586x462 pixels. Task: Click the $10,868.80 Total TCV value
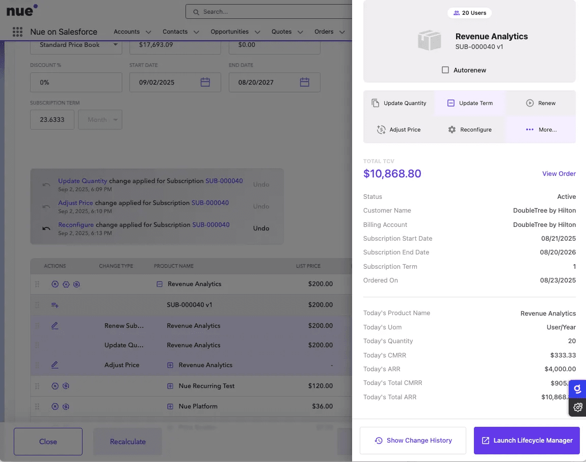[x=392, y=173]
